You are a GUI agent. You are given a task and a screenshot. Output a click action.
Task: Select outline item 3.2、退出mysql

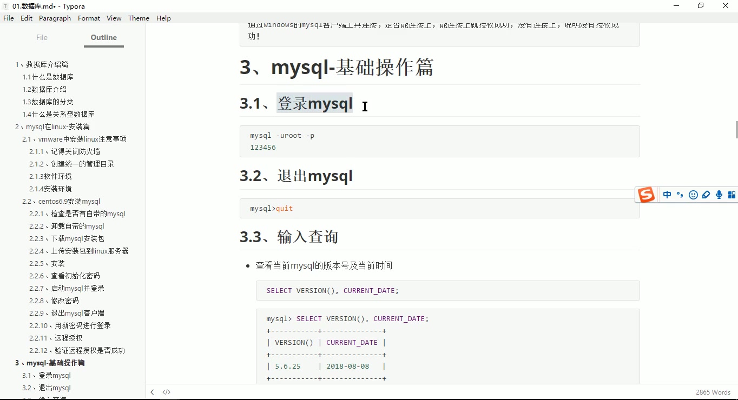[47, 388]
